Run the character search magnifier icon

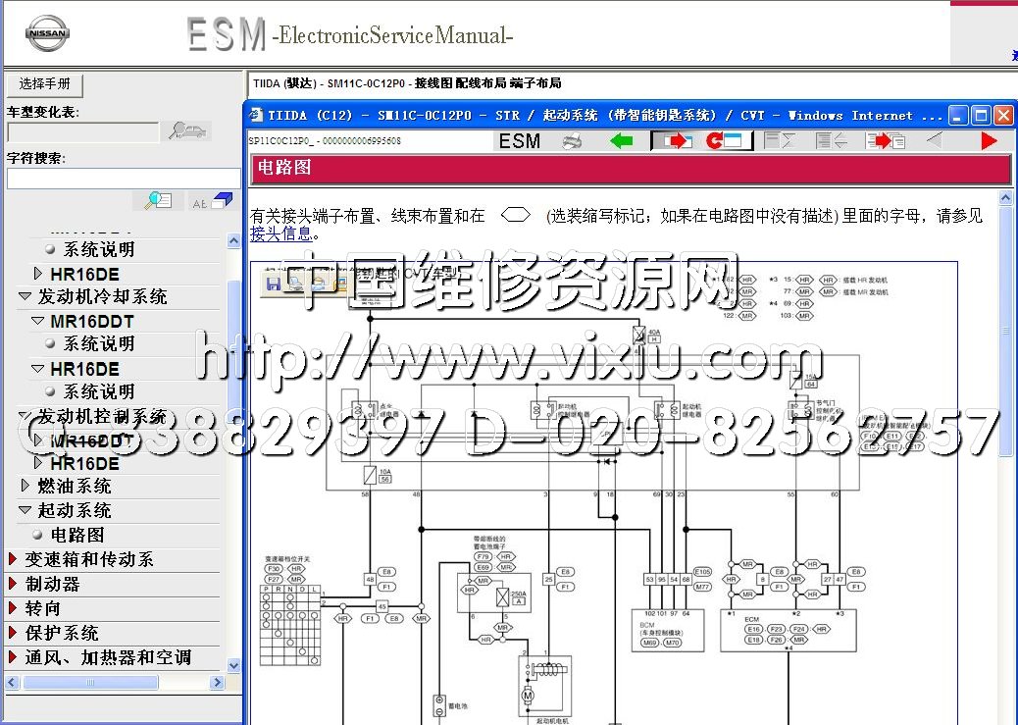click(x=158, y=201)
